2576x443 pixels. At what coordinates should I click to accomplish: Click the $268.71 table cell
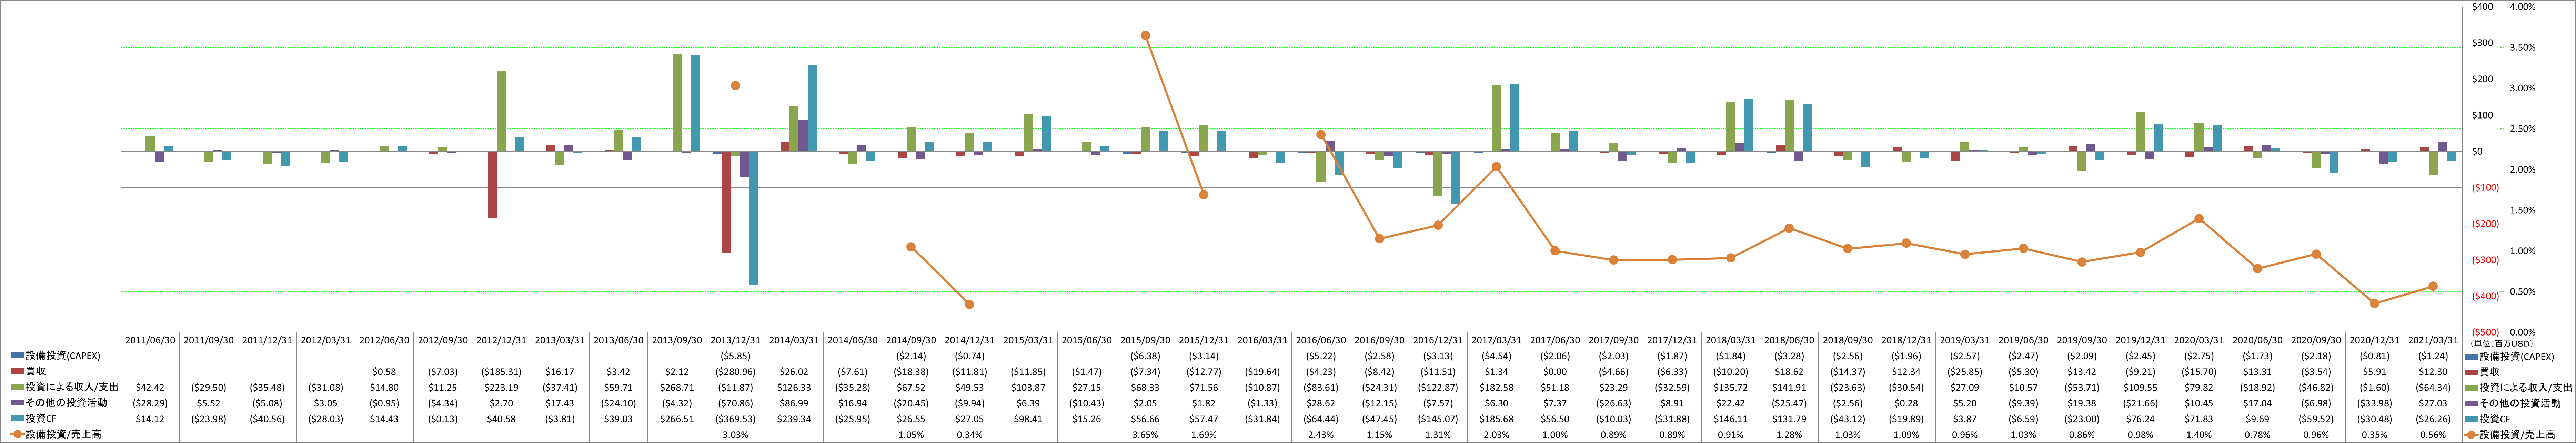click(x=677, y=387)
